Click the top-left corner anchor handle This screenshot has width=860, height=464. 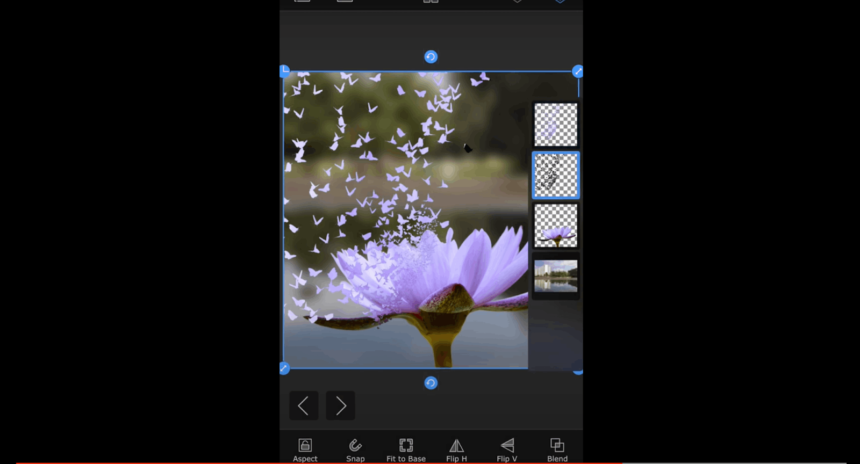[285, 70]
